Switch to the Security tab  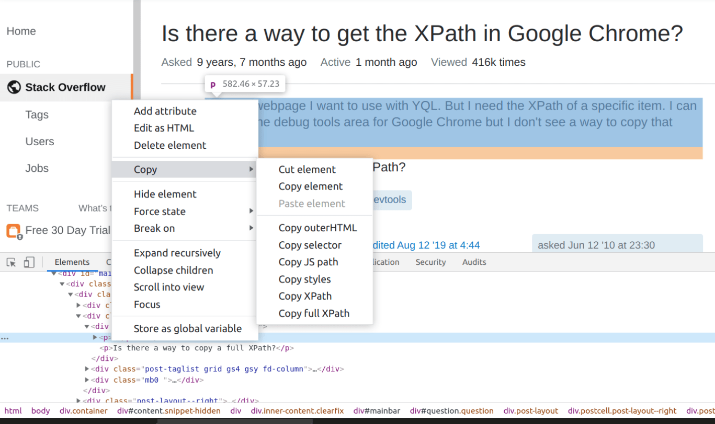click(x=430, y=262)
